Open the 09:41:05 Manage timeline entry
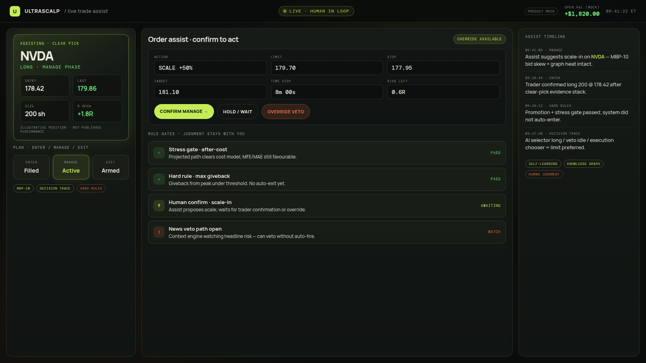The image size is (646, 363). [x=579, y=58]
